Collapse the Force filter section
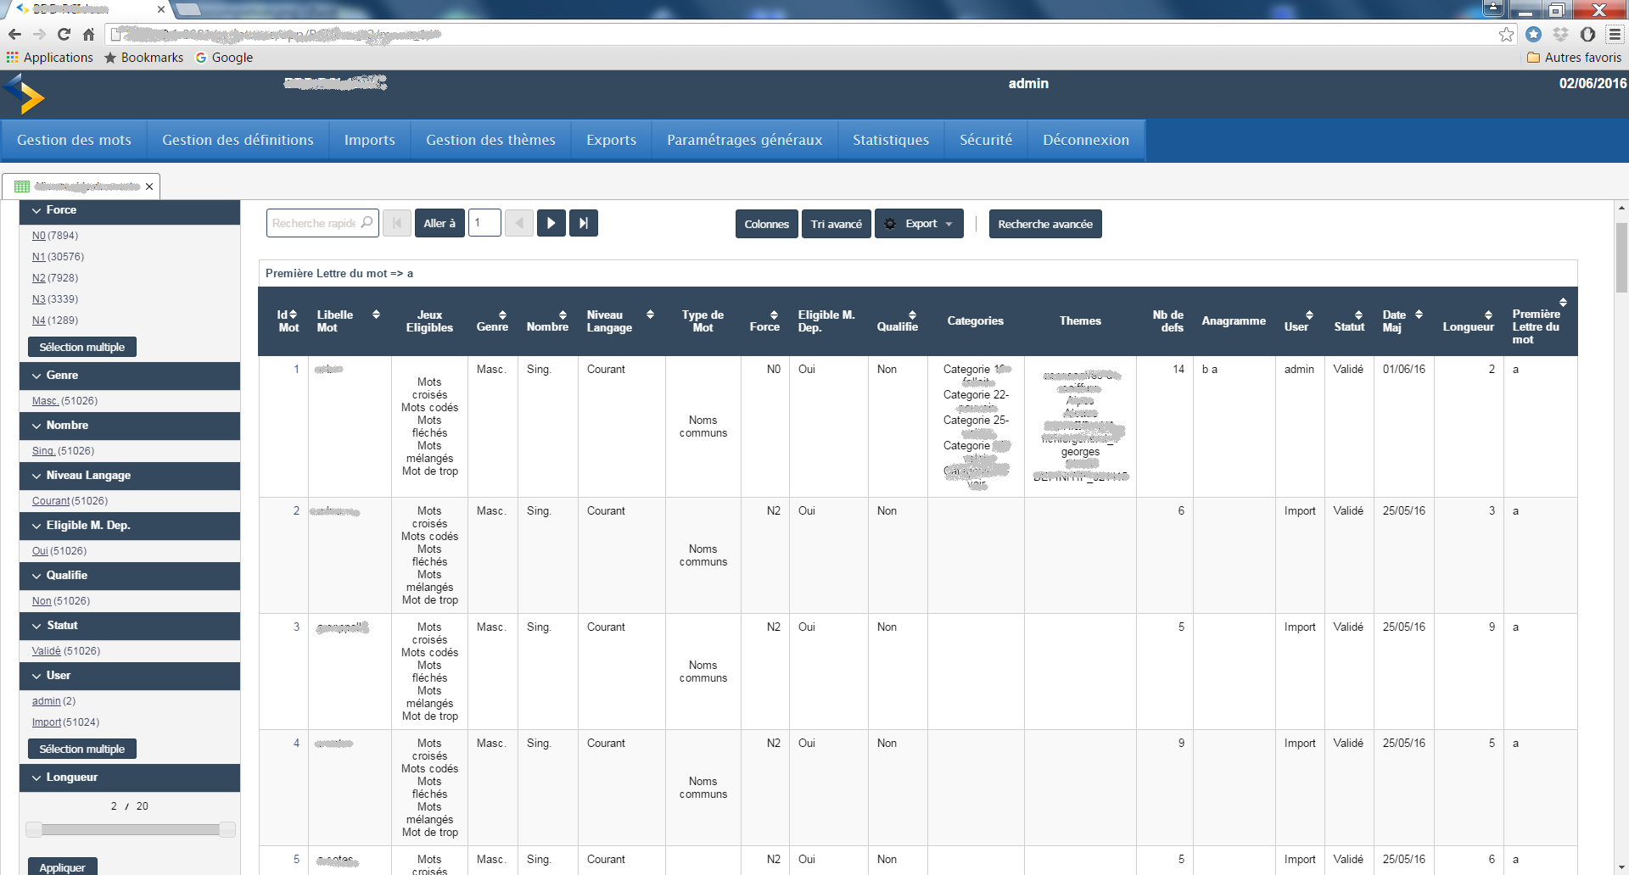Image resolution: width=1629 pixels, height=875 pixels. coord(36,210)
